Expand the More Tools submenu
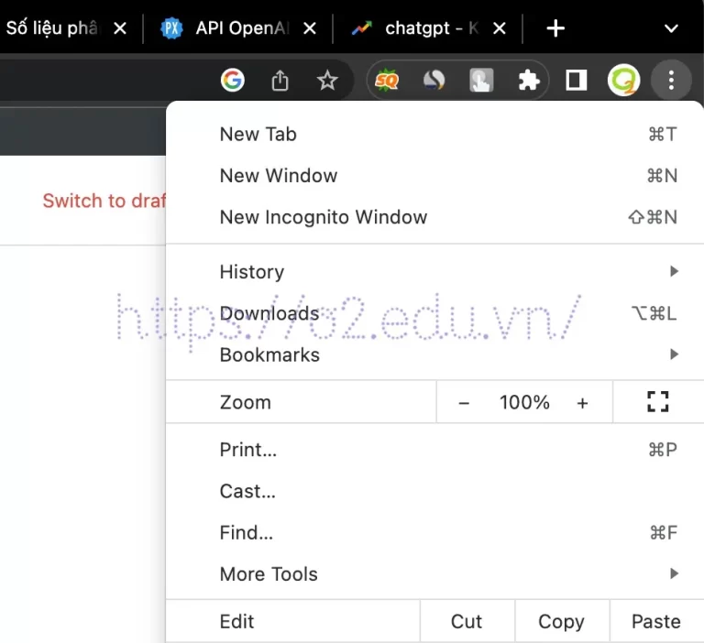Viewport: 704px width, 643px height. [434, 574]
